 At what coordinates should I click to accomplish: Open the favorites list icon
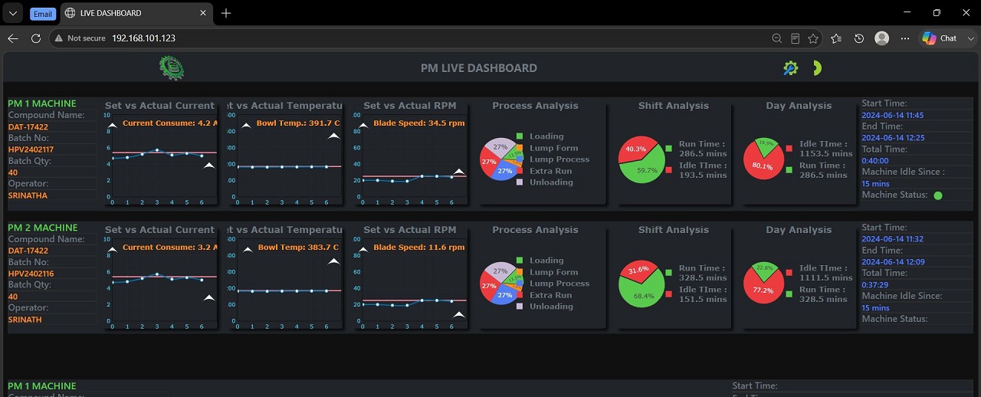coord(836,38)
